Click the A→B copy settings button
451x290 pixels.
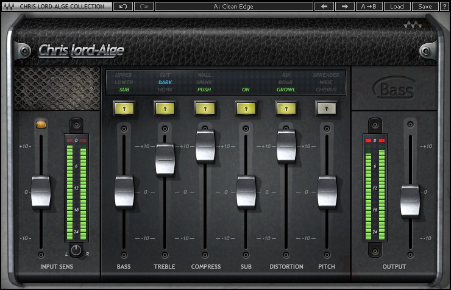[370, 6]
